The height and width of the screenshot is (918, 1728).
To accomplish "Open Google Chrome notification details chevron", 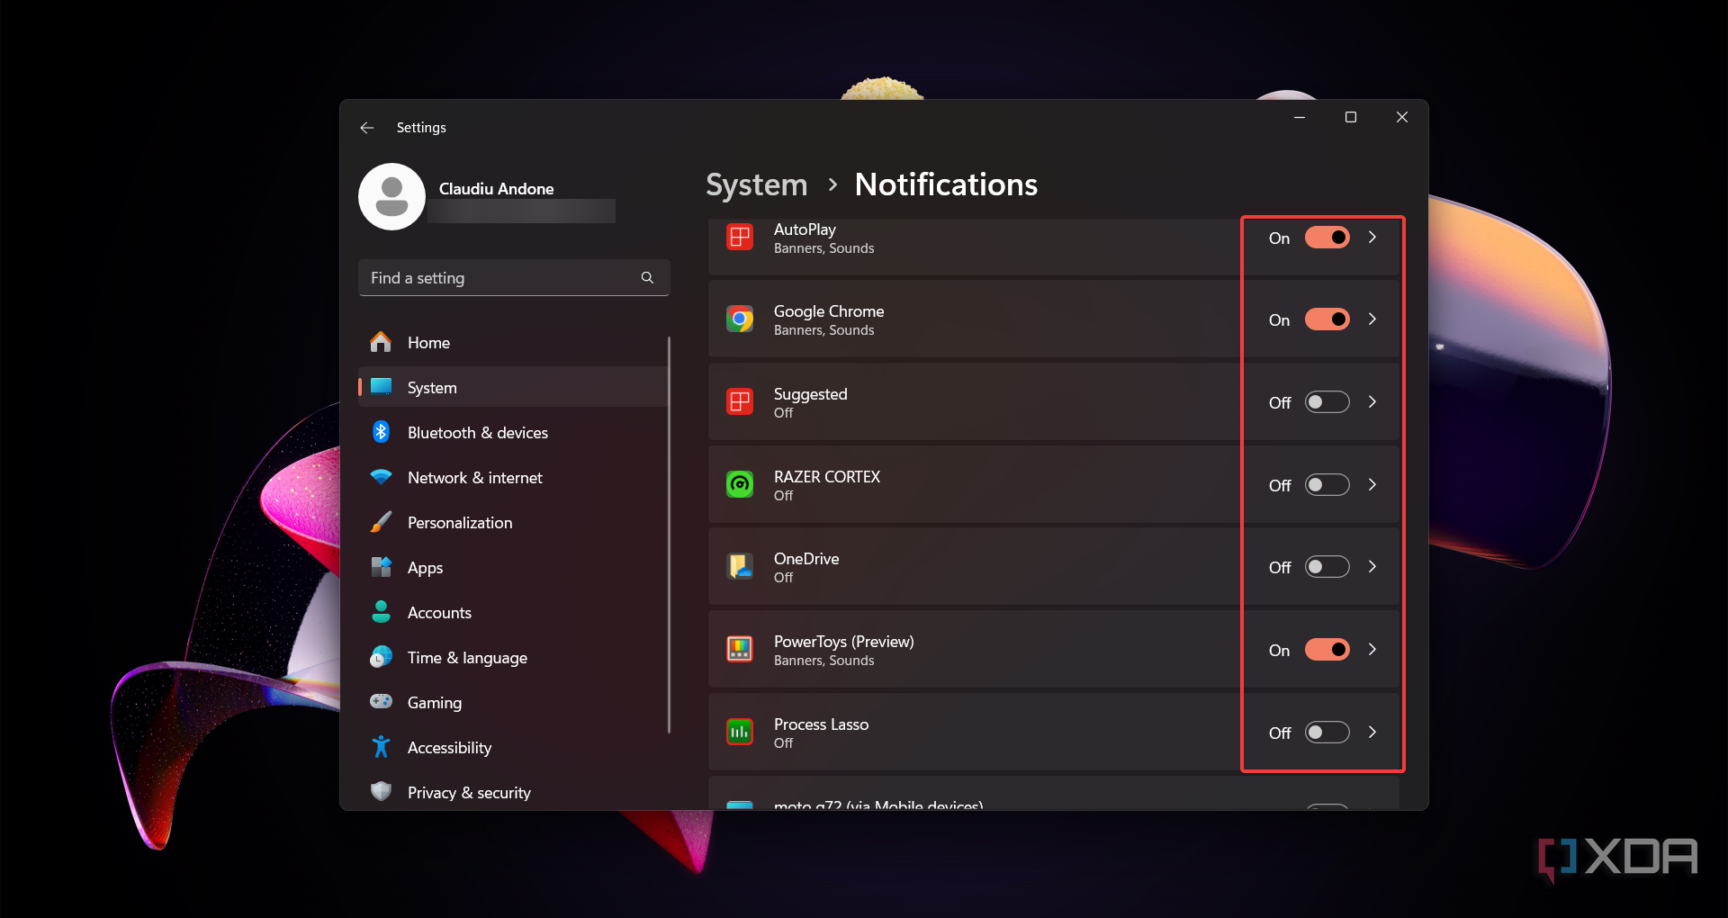I will point(1372,319).
